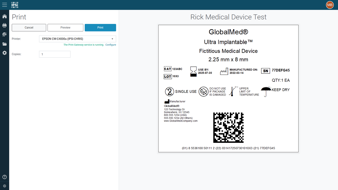Image resolution: width=338 pixels, height=190 pixels.
Task: Open the MB user avatar menu
Action: 330,5
